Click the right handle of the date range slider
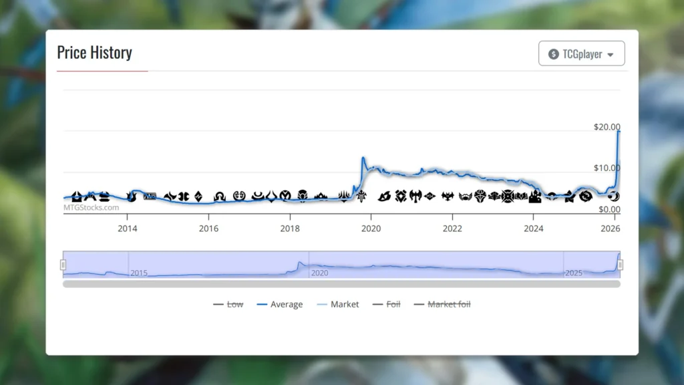 pos(621,264)
